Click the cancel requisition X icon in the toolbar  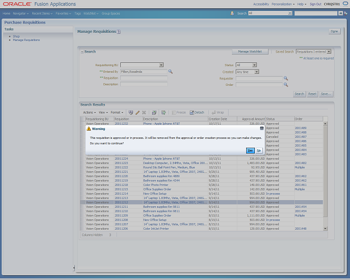[144, 113]
